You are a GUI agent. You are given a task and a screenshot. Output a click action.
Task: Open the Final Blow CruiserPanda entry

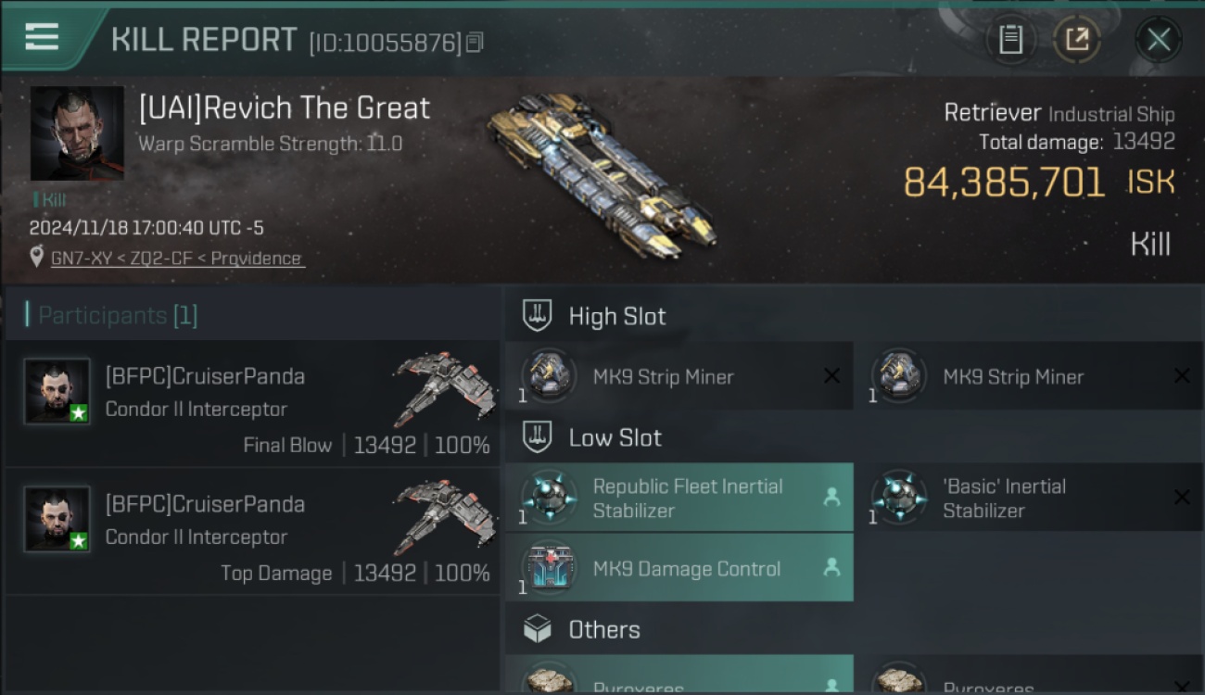coord(253,404)
